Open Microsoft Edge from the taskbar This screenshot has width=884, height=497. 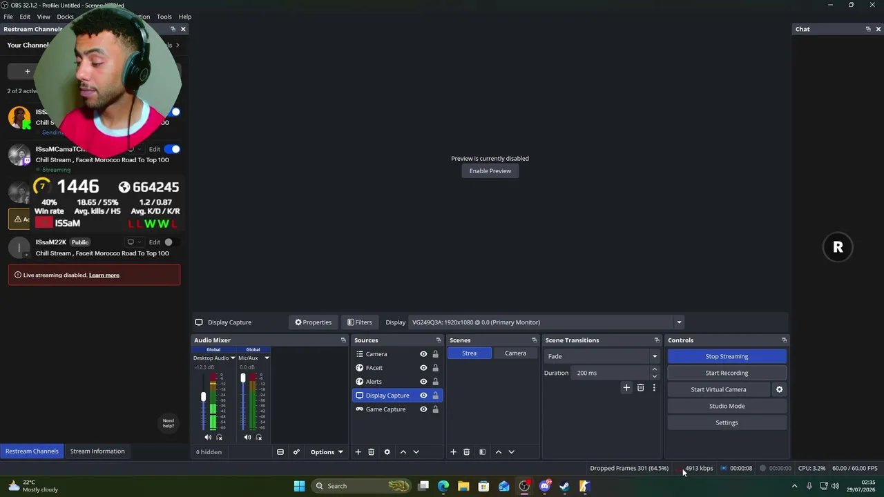pyautogui.click(x=443, y=486)
